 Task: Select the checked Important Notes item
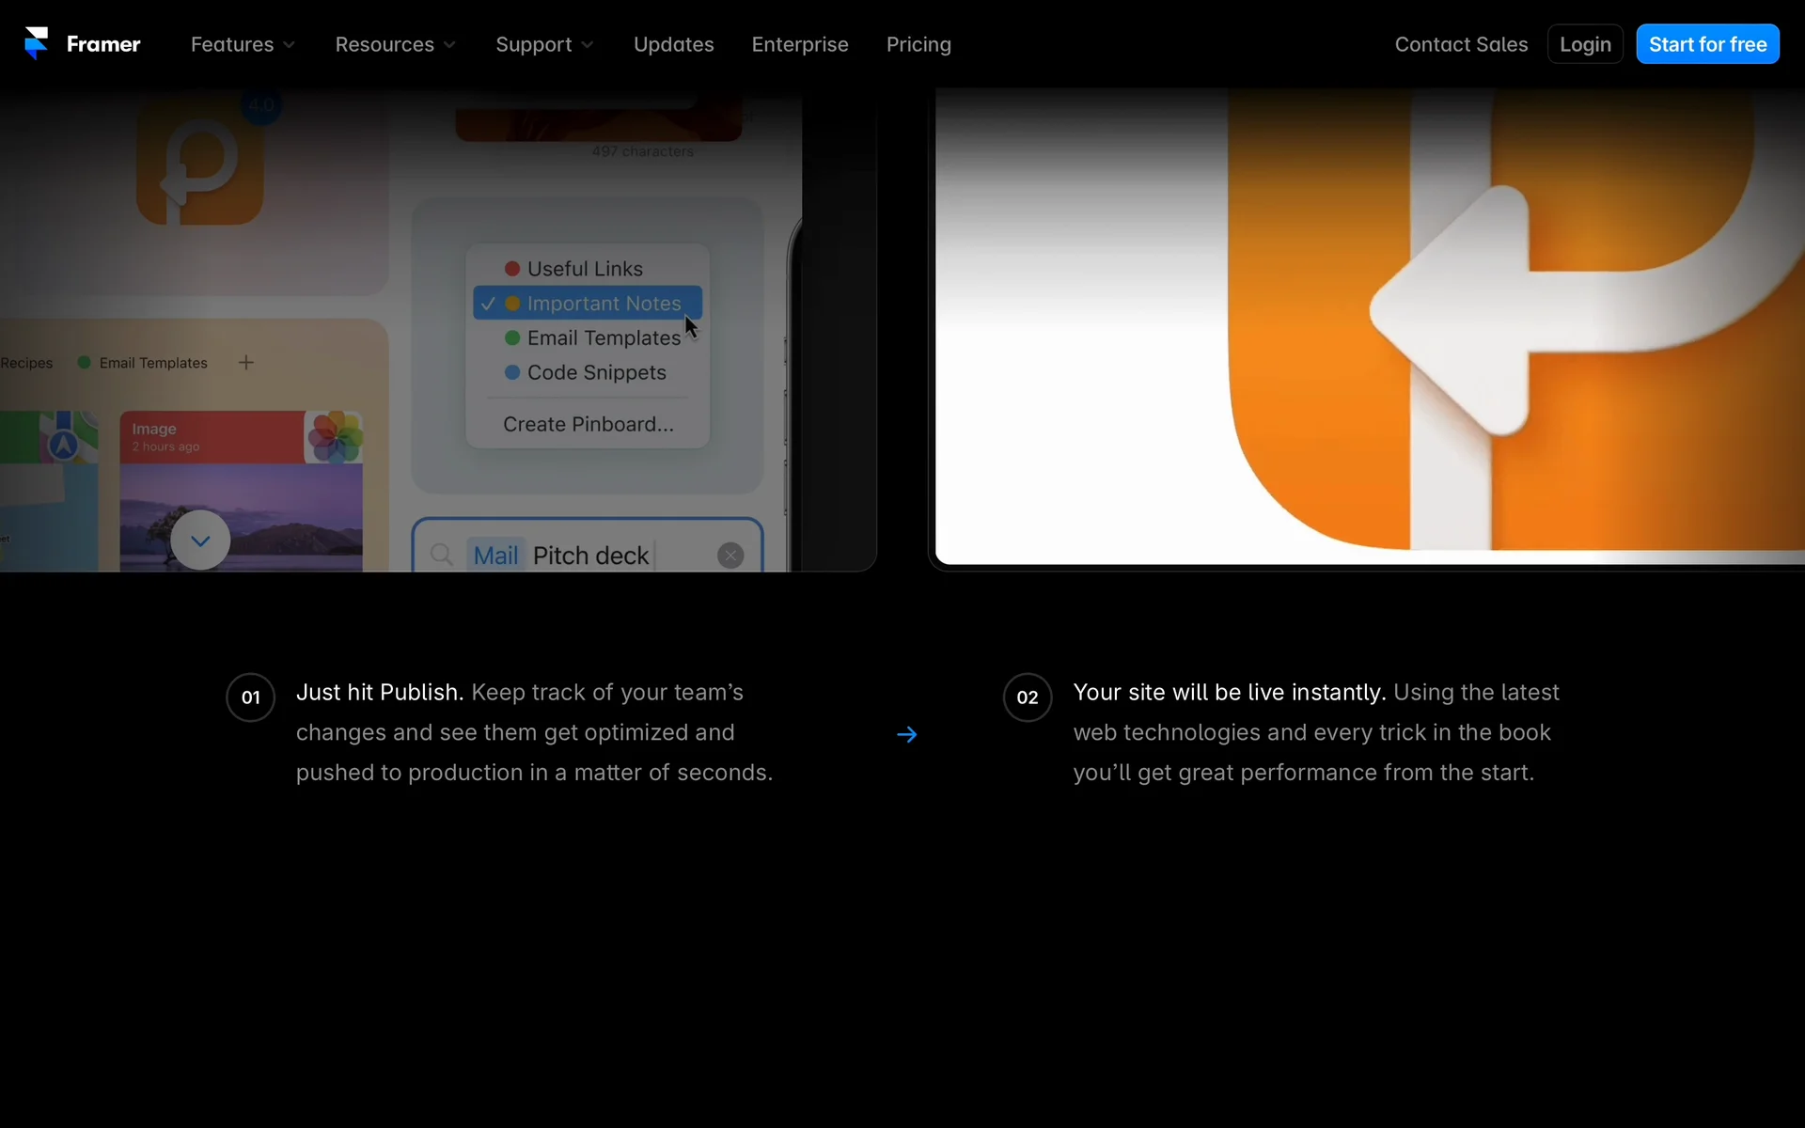point(588,304)
